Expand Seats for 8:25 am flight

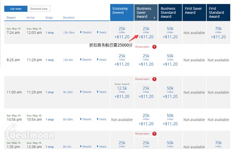102,60
